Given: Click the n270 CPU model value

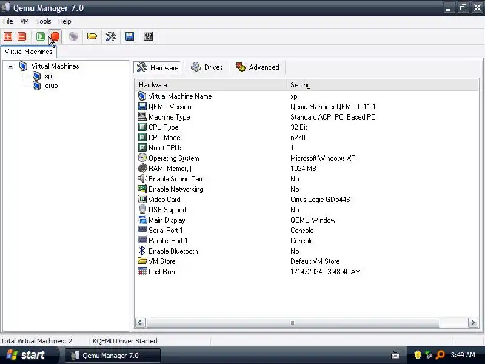Looking at the screenshot, I should pyautogui.click(x=298, y=138).
